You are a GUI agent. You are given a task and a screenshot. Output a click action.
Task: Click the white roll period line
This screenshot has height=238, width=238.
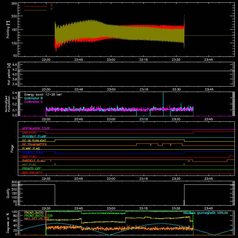click(126, 71)
